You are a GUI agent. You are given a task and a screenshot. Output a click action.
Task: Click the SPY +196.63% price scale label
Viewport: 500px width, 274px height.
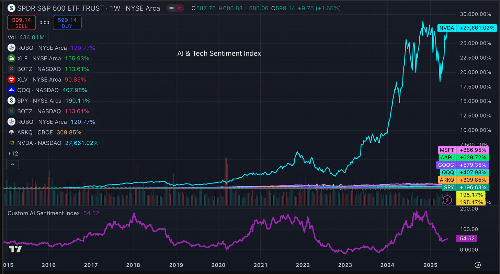click(465, 188)
